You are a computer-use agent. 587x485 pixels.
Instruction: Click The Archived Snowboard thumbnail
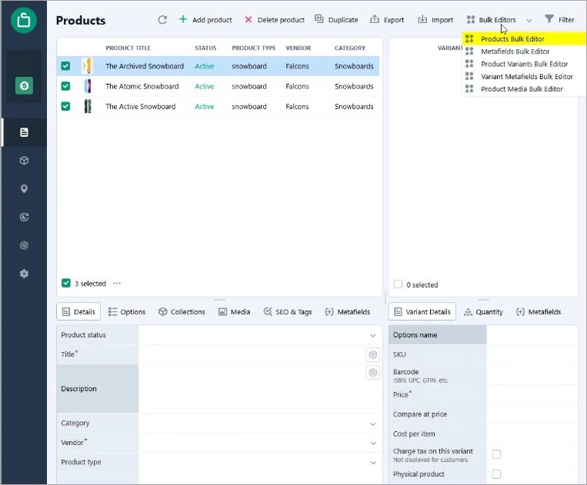coord(87,66)
